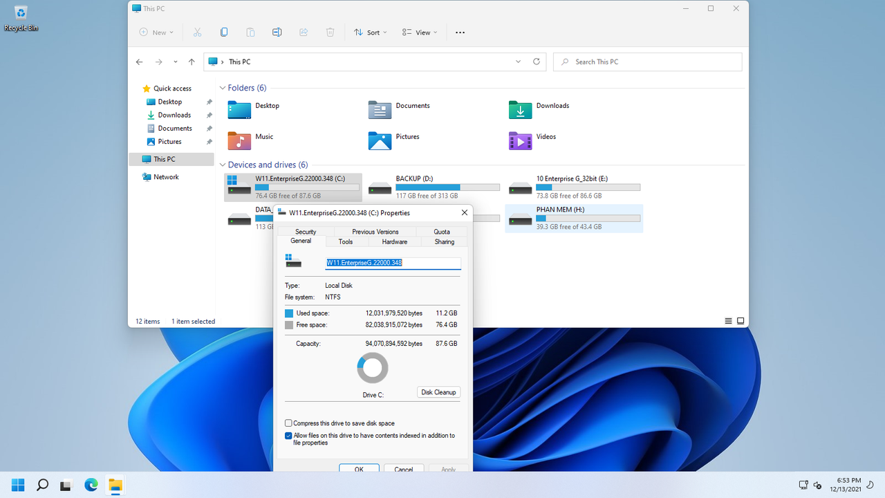This screenshot has width=885, height=498.
Task: Open the View dropdown
Action: pyautogui.click(x=419, y=32)
